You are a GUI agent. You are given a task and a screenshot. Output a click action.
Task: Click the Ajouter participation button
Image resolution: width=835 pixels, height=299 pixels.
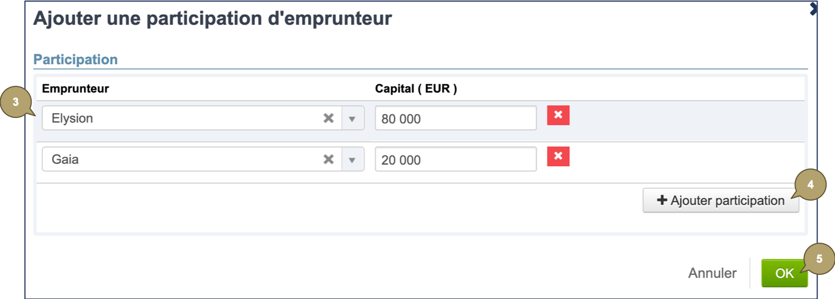tap(720, 201)
